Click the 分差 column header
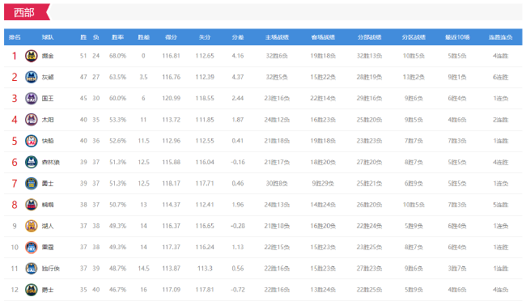This screenshot has width=526, height=301. (238, 37)
